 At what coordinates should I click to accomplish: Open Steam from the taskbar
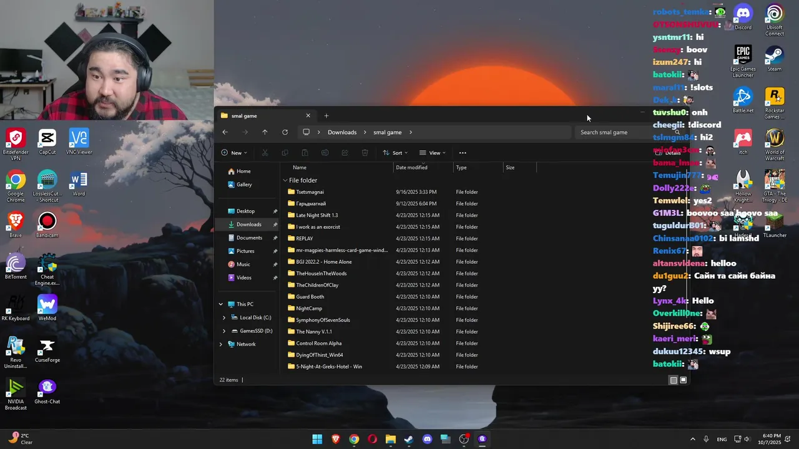point(408,439)
